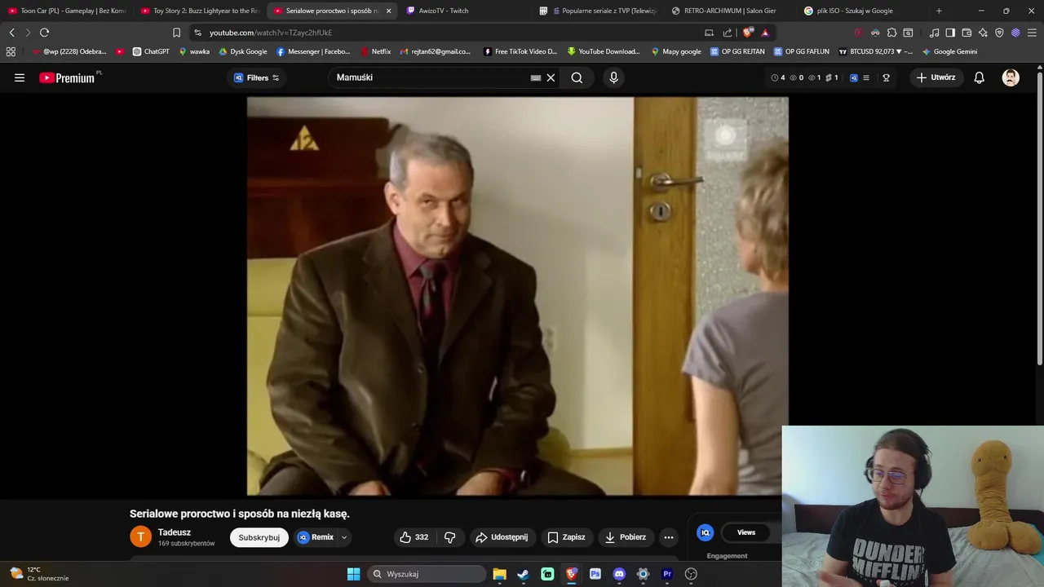Like the video with 332 likes

pyautogui.click(x=414, y=537)
